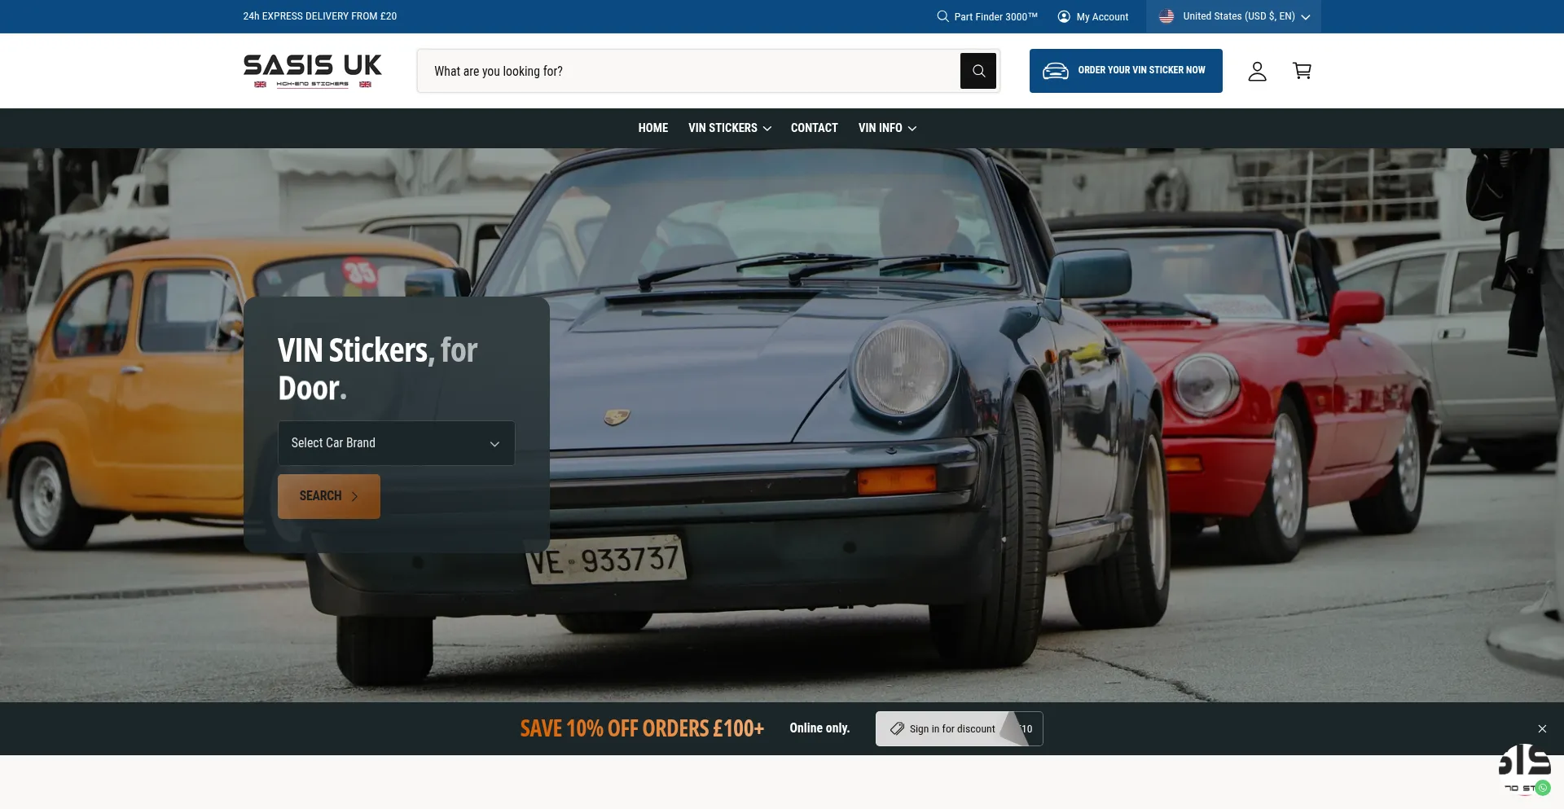Select HOME in the navigation menu
Screen dimensions: 1564x809
coord(652,128)
